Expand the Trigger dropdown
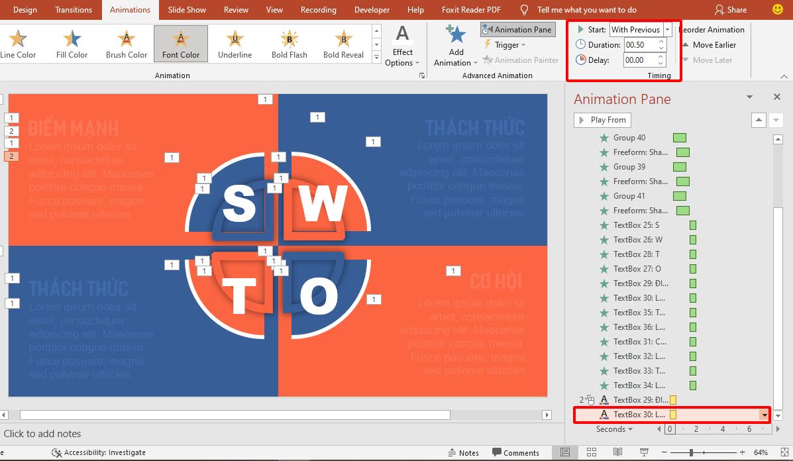Viewport: 793px width, 461px height. point(505,45)
